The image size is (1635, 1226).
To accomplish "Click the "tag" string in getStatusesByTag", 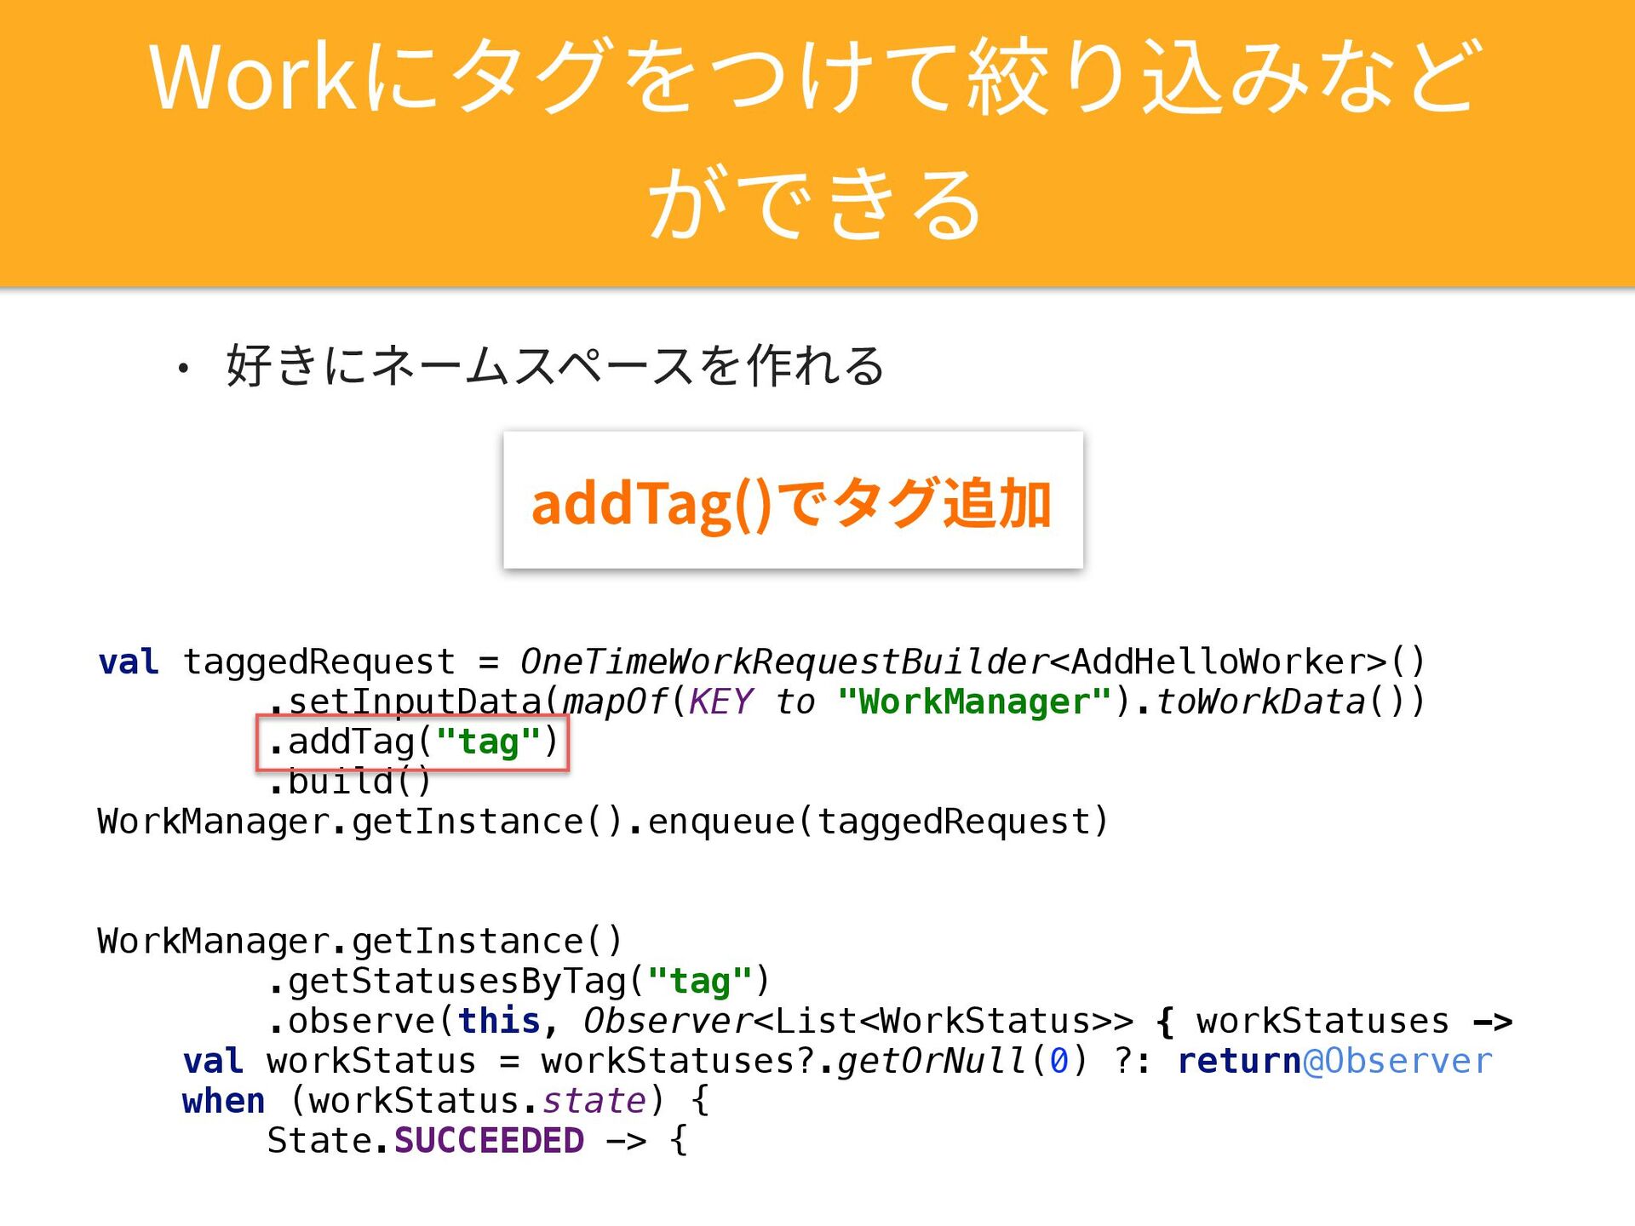I will click(x=700, y=982).
